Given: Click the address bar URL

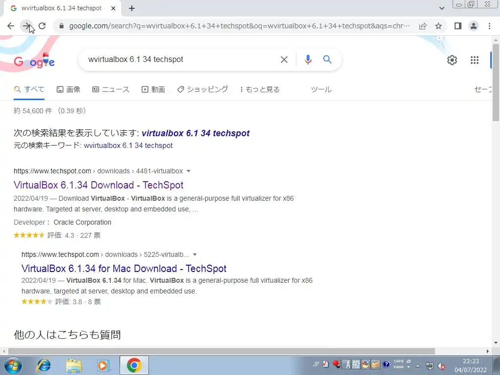Looking at the screenshot, I should (x=239, y=26).
